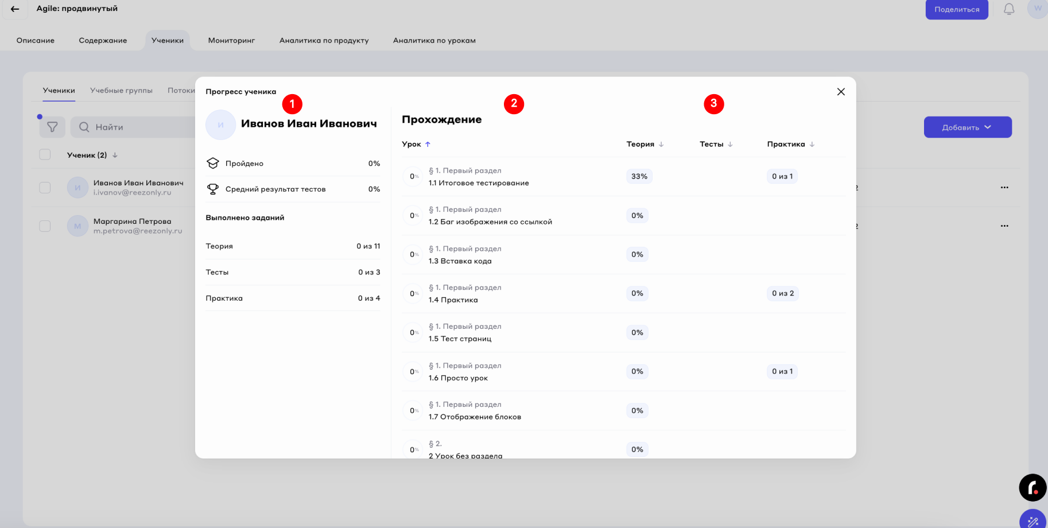Click the back arrow next to the course title
This screenshot has height=528, width=1048.
coord(15,9)
